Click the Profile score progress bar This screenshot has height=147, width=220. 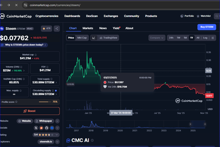(45, 102)
